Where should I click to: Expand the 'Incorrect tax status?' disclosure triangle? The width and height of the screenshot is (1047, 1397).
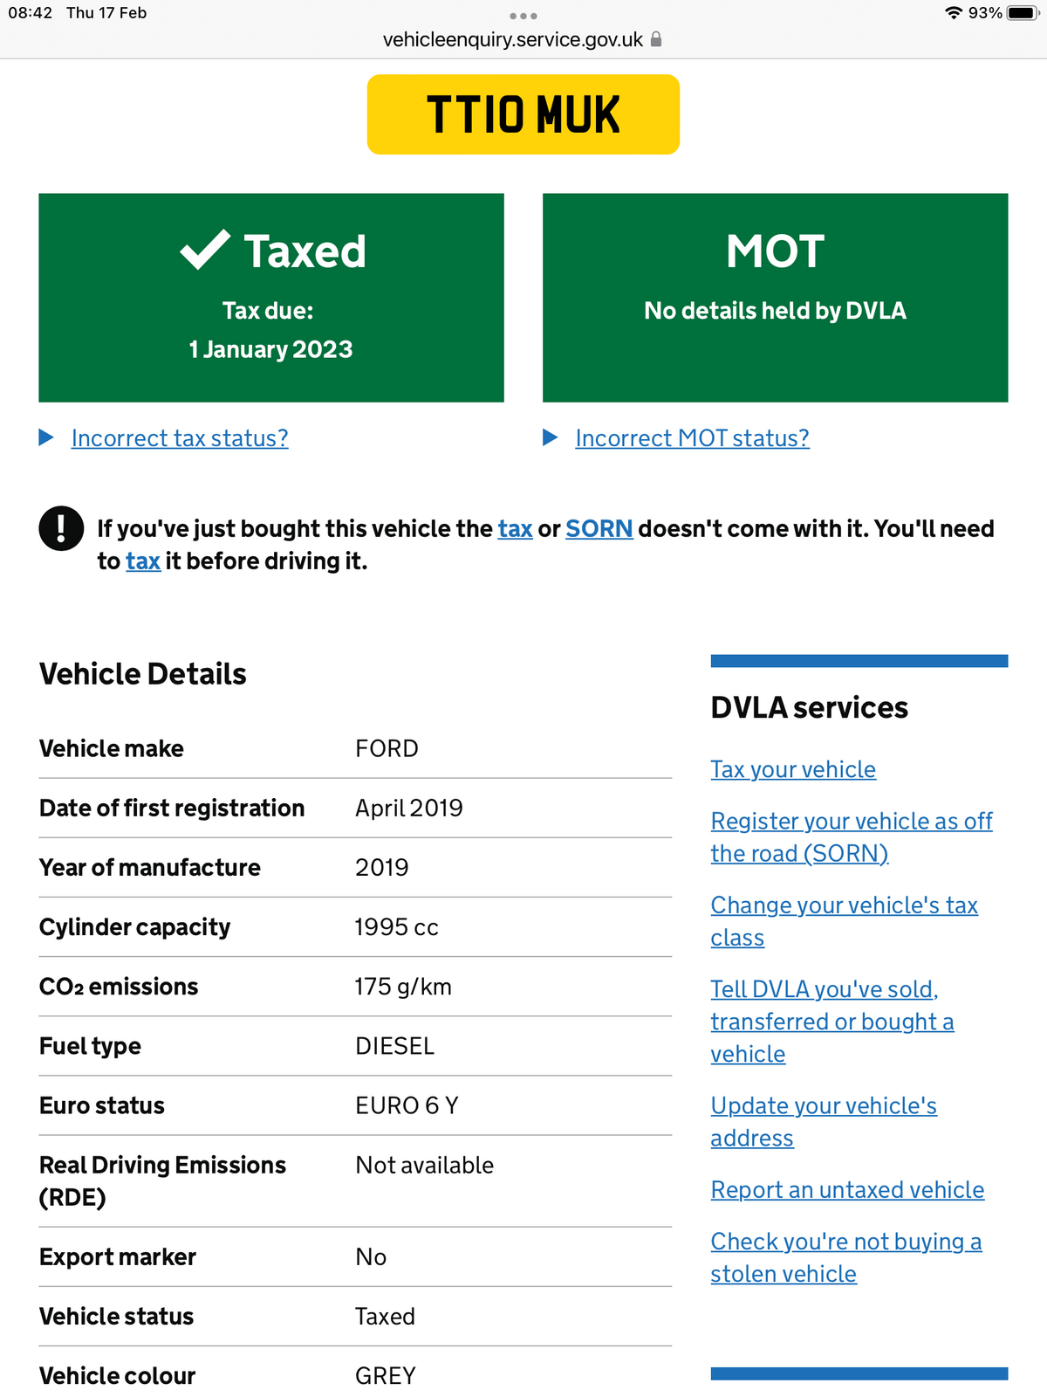(x=47, y=437)
